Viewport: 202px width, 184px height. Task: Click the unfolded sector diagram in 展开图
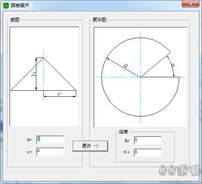point(140,77)
